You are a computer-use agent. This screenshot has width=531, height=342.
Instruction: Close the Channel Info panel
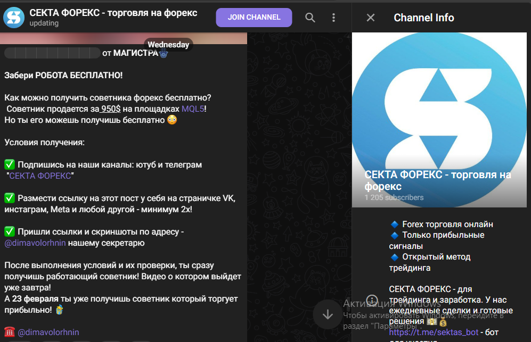[371, 18]
